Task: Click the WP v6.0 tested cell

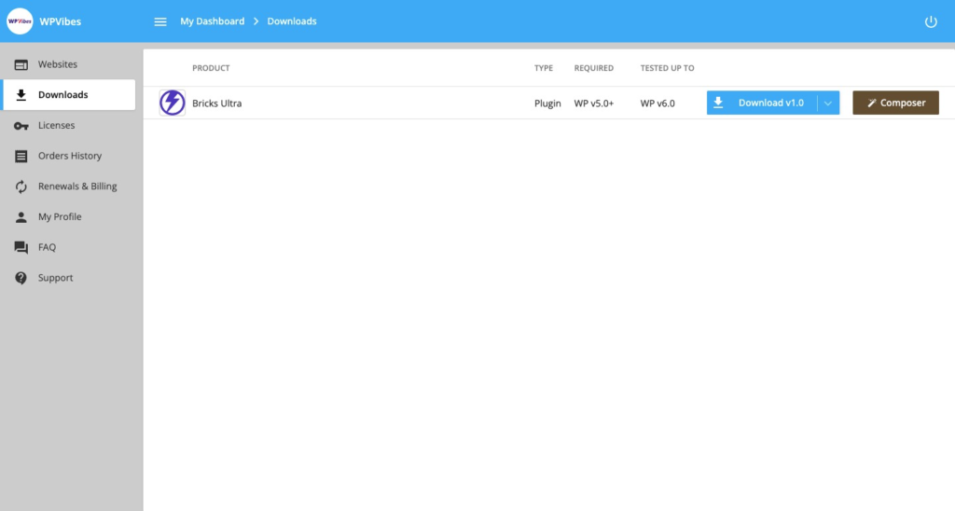Action: (x=657, y=104)
